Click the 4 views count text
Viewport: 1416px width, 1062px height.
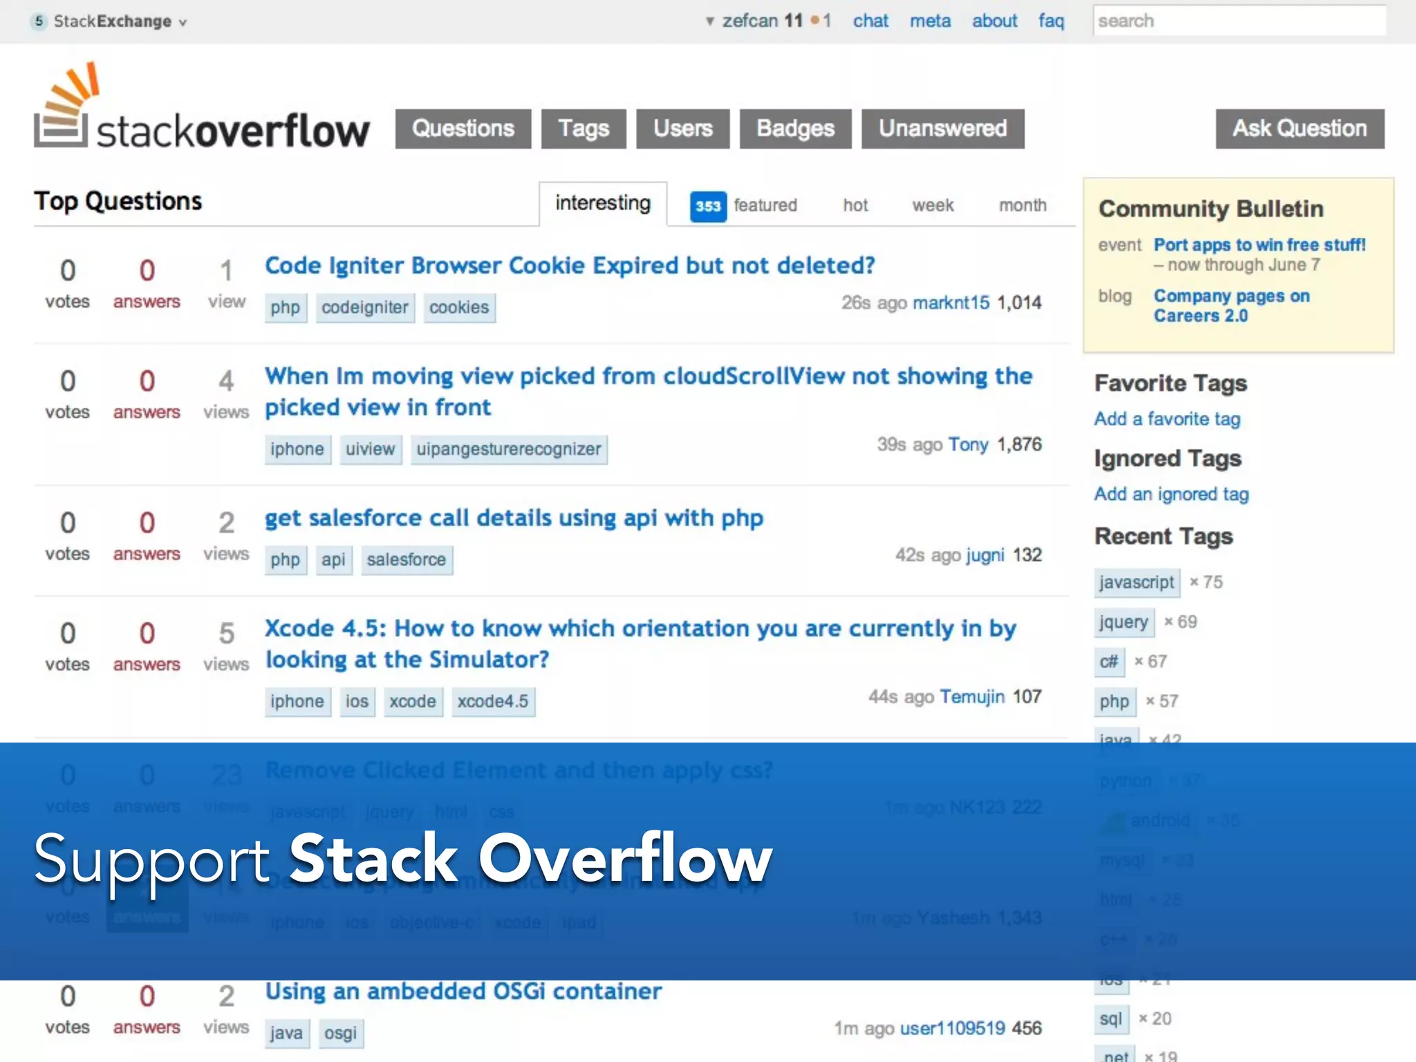pos(226,394)
